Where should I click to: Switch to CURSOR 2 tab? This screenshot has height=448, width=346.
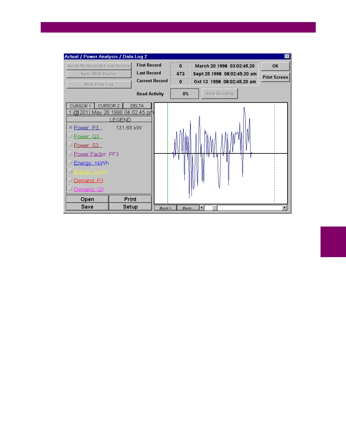(109, 106)
